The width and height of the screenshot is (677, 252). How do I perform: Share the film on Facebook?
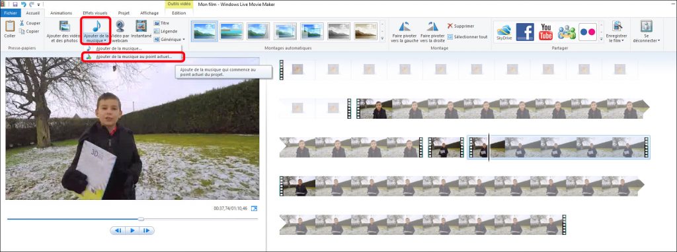pyautogui.click(x=524, y=32)
